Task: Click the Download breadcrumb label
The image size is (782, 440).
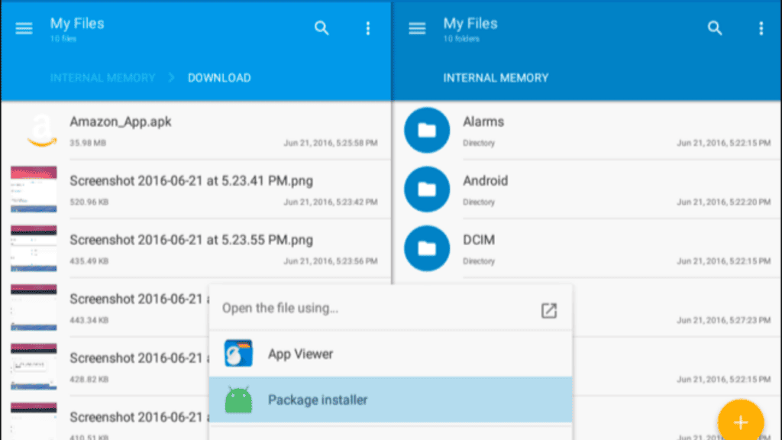Action: pos(218,77)
